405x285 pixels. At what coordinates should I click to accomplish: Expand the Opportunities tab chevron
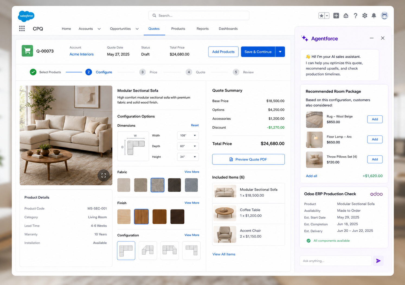(x=137, y=29)
